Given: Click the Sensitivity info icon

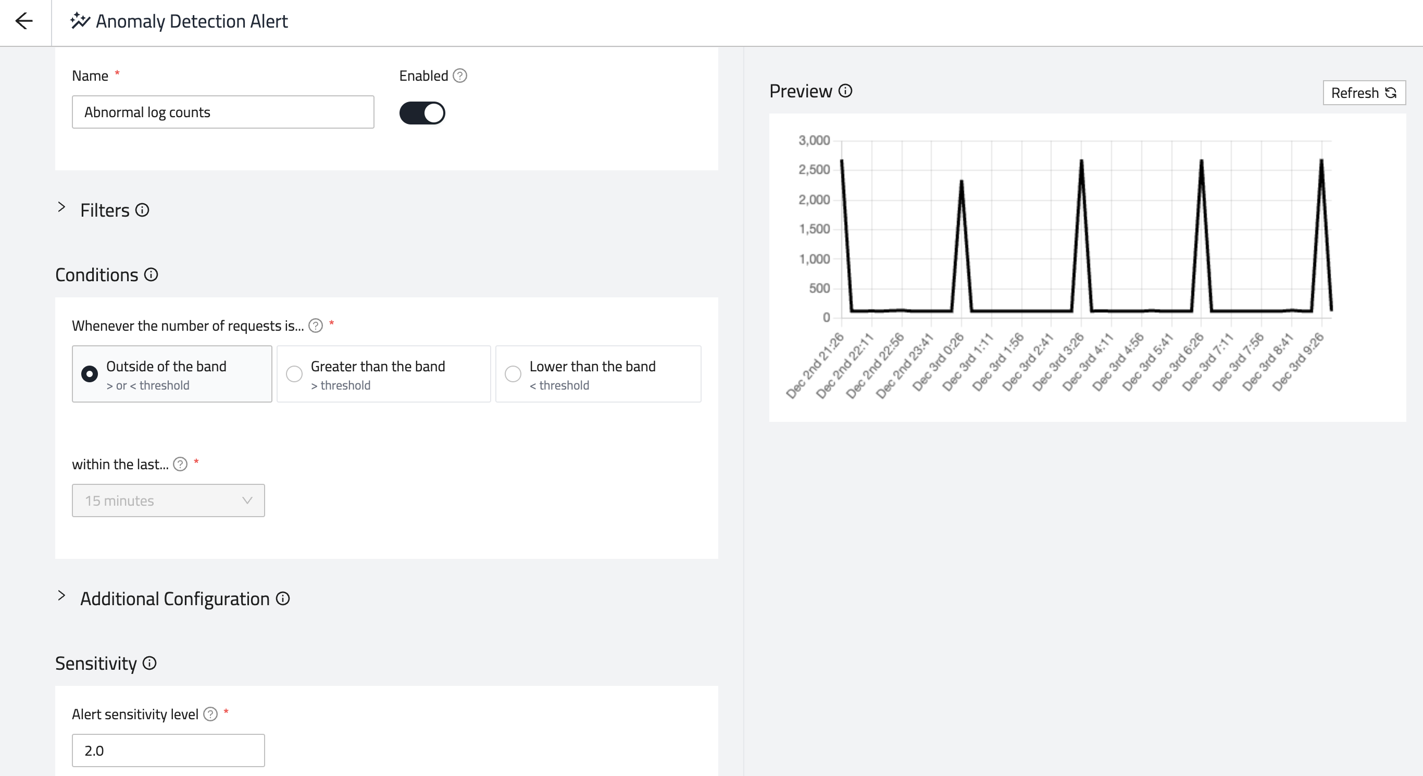Looking at the screenshot, I should point(149,664).
